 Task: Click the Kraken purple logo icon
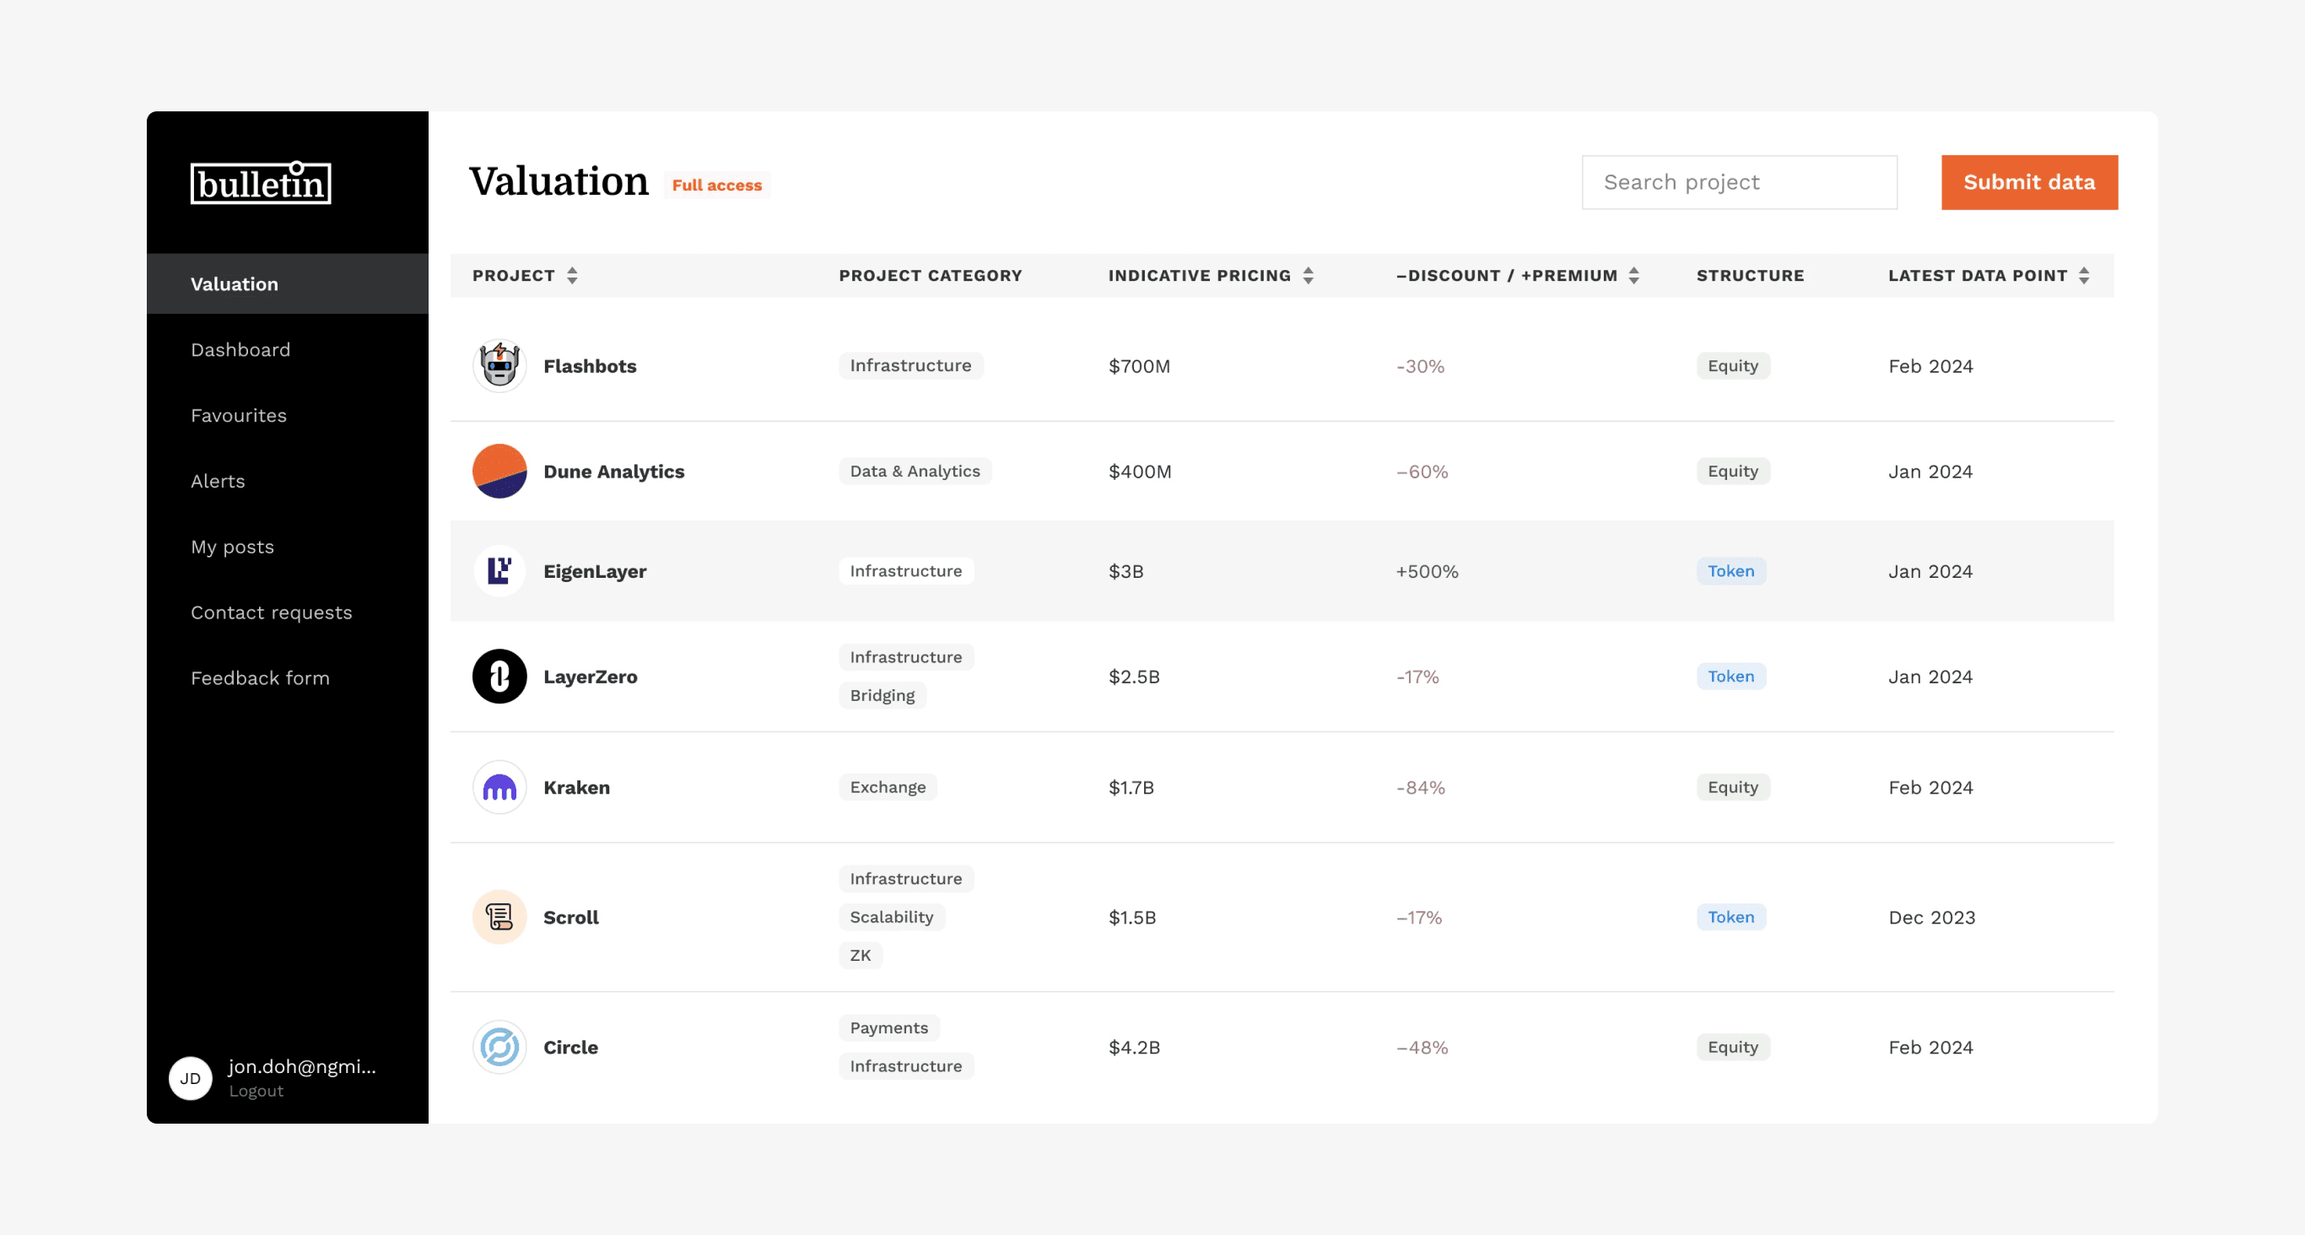[499, 788]
